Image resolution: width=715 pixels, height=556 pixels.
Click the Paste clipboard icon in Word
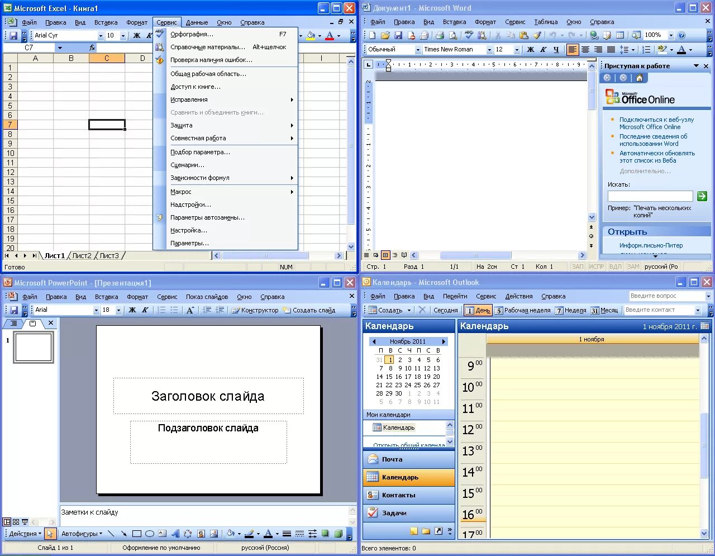524,35
